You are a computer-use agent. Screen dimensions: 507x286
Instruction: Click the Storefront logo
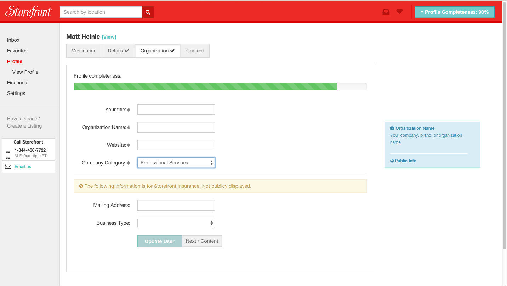click(x=28, y=12)
